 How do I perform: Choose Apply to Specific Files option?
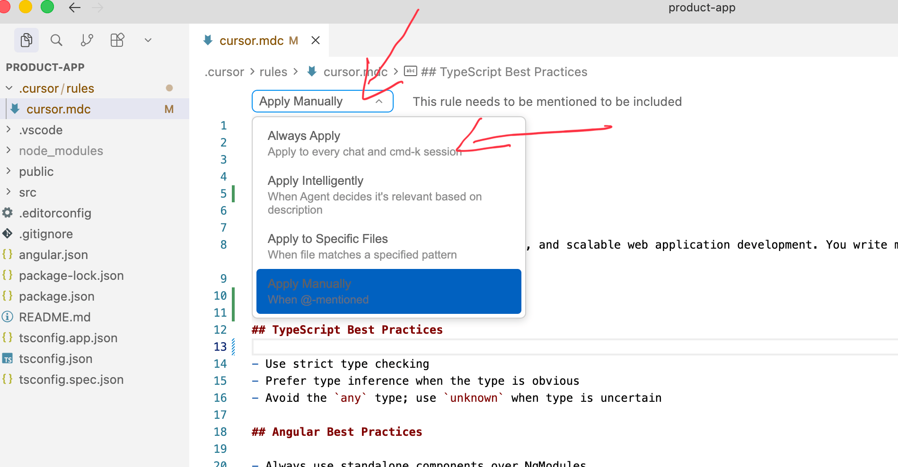click(x=327, y=239)
